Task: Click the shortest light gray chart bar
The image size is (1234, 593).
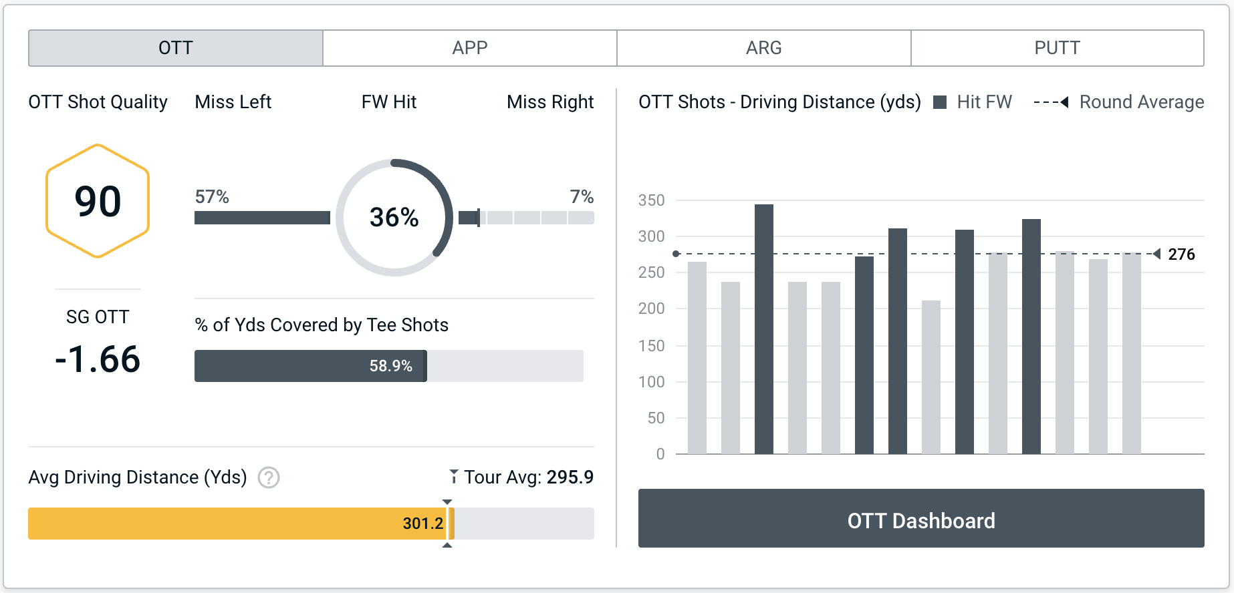Action: [x=931, y=377]
